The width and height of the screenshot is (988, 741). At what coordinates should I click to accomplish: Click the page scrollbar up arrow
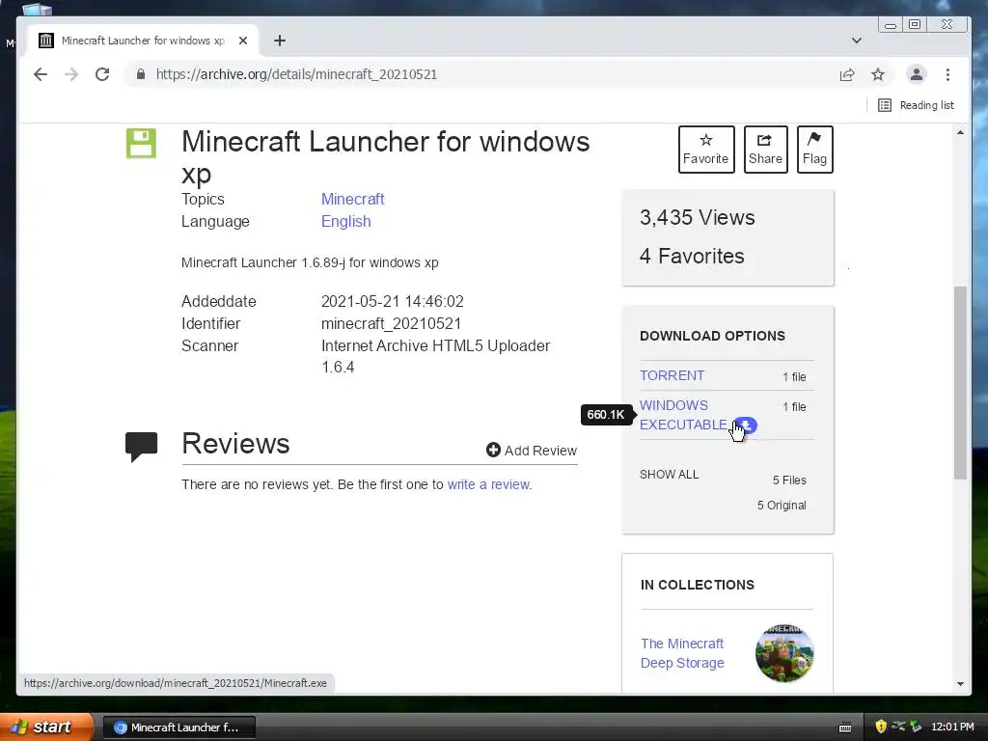960,132
